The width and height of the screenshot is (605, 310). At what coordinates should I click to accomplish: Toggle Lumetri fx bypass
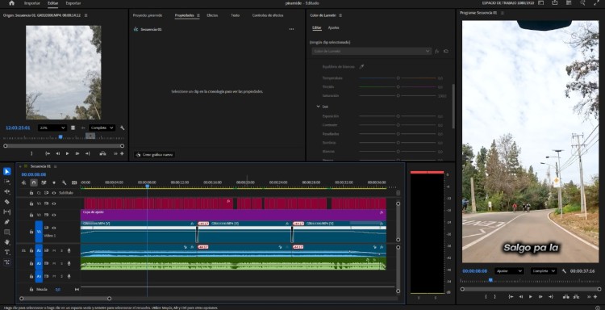(x=437, y=52)
